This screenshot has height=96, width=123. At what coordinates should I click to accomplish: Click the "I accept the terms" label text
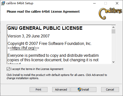tap(37, 69)
